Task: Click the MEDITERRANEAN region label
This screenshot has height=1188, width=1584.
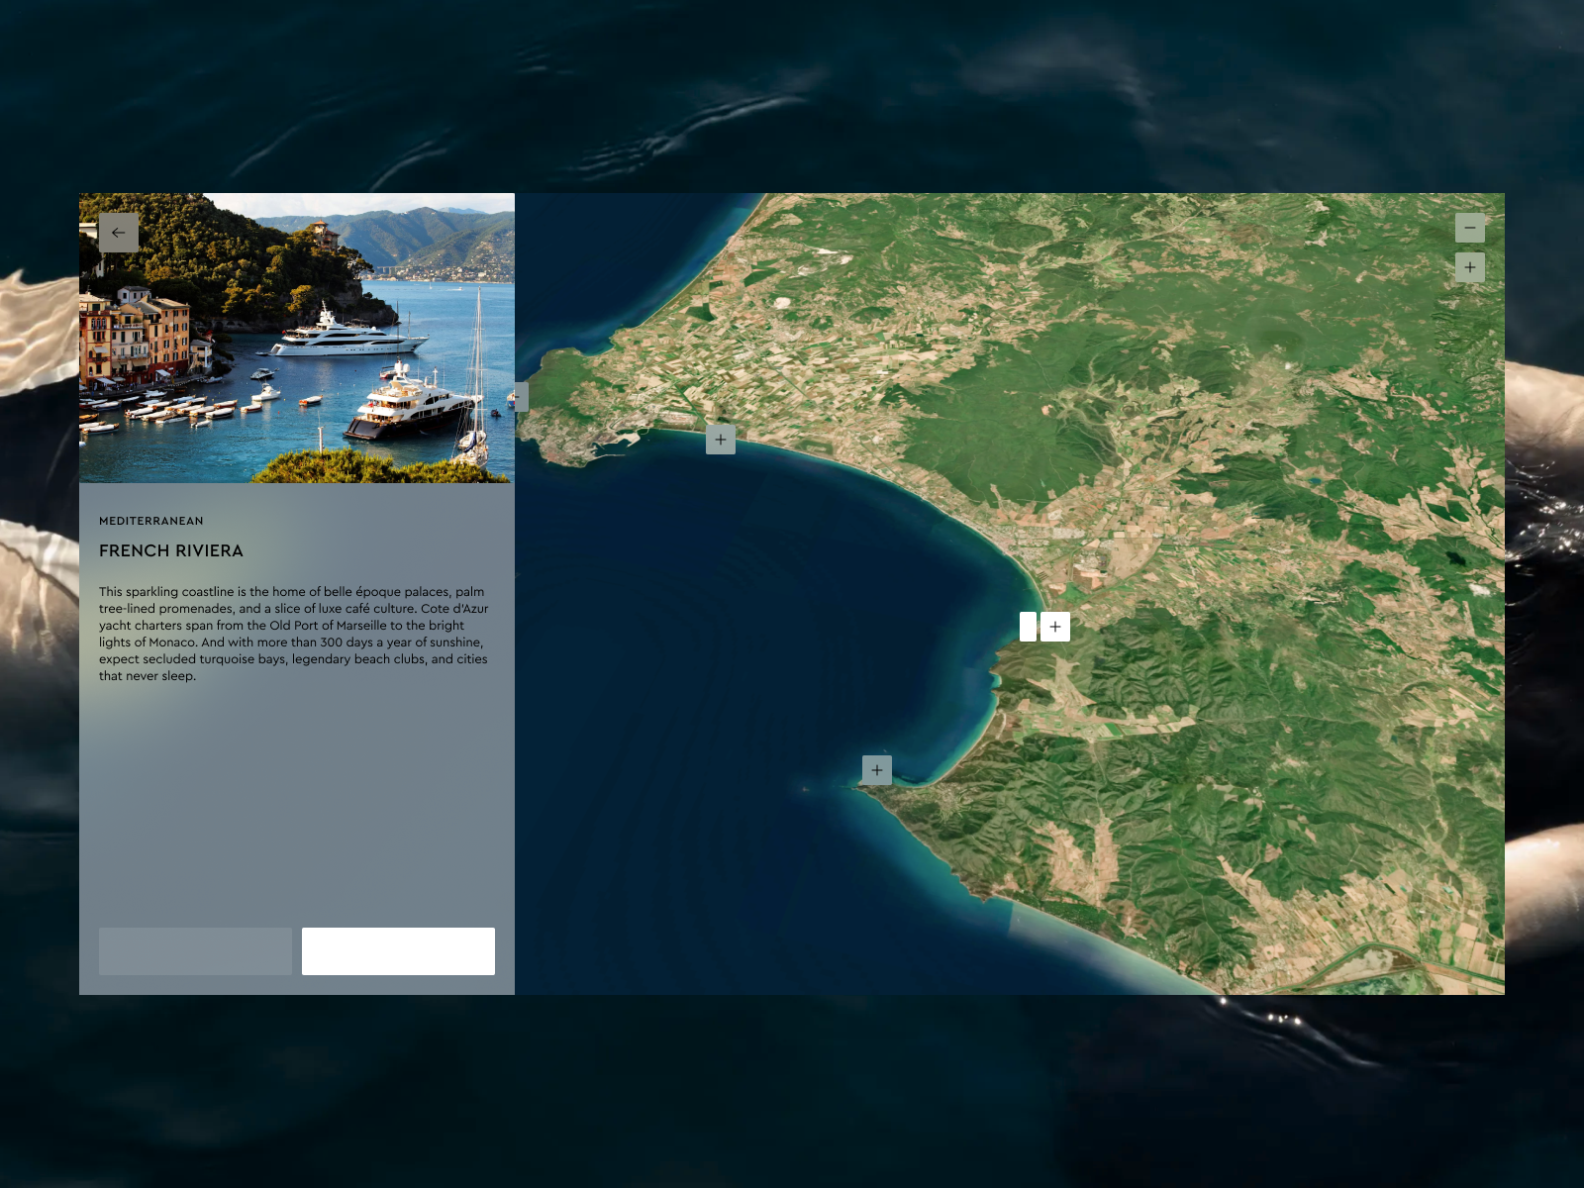Action: click(x=151, y=521)
